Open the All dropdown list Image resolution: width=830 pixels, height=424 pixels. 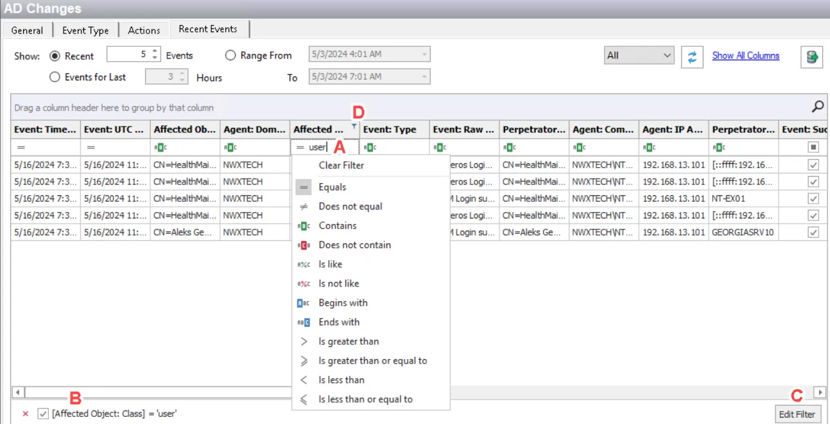click(x=667, y=55)
